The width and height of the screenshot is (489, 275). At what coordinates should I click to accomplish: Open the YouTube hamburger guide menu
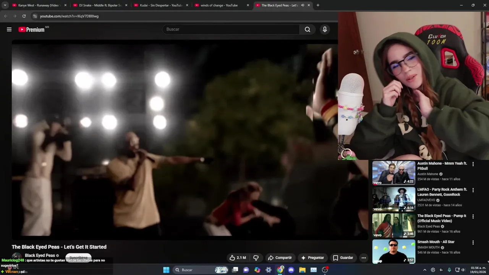(x=9, y=29)
